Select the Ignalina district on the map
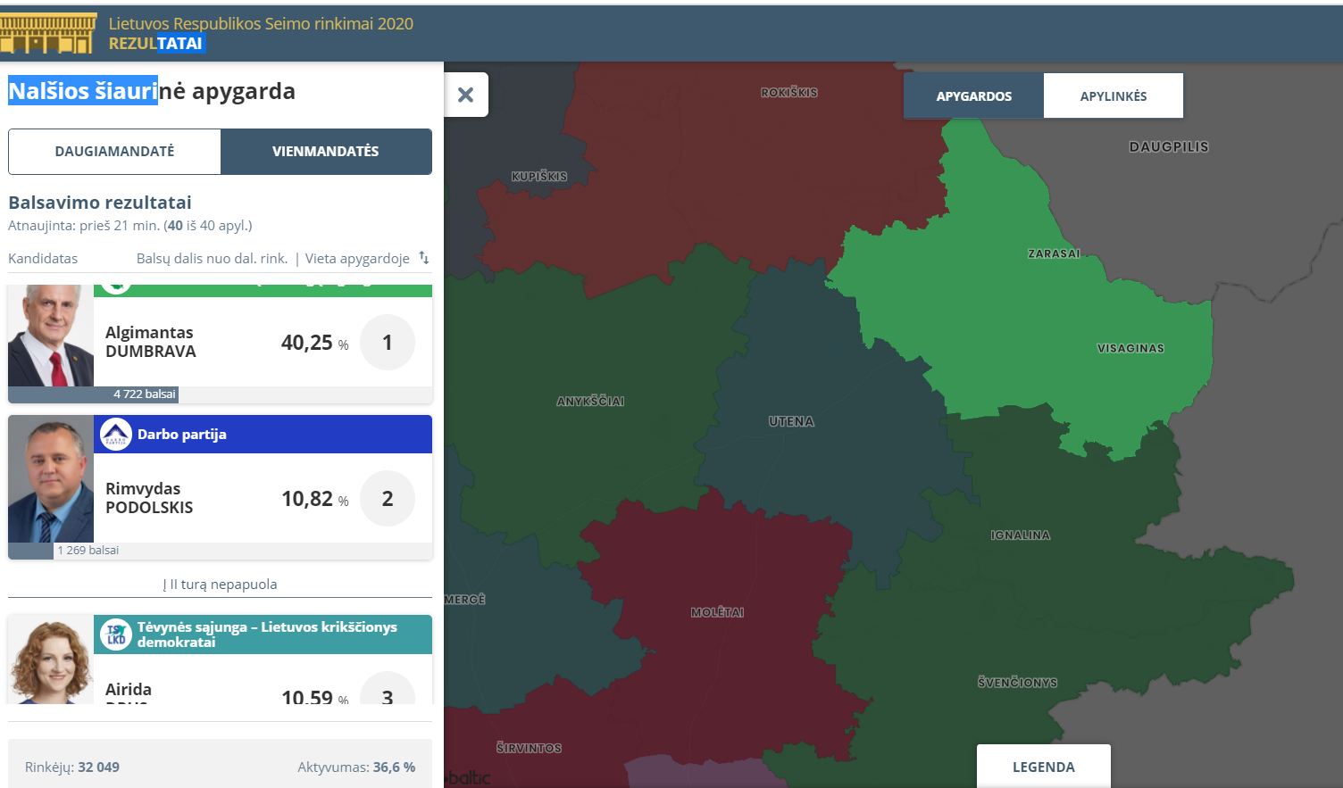 pyautogui.click(x=1020, y=535)
